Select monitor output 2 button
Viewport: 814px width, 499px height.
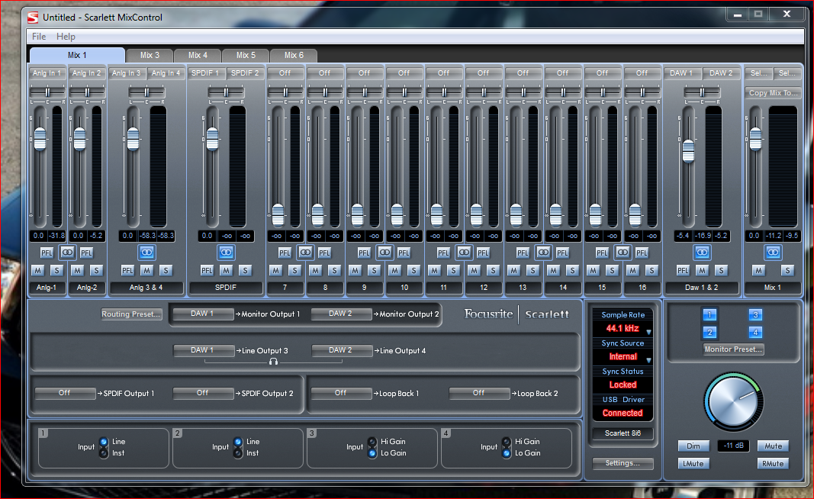click(x=709, y=333)
